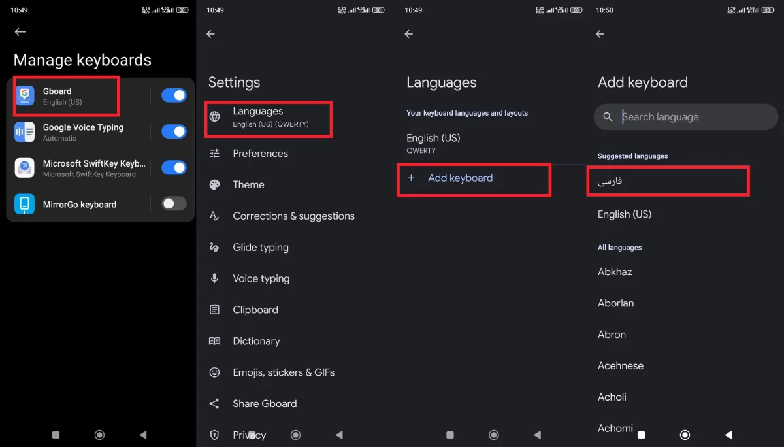Screen dimensions: 784x447
Task: Tap the Google Voice Typing icon
Action: point(25,132)
